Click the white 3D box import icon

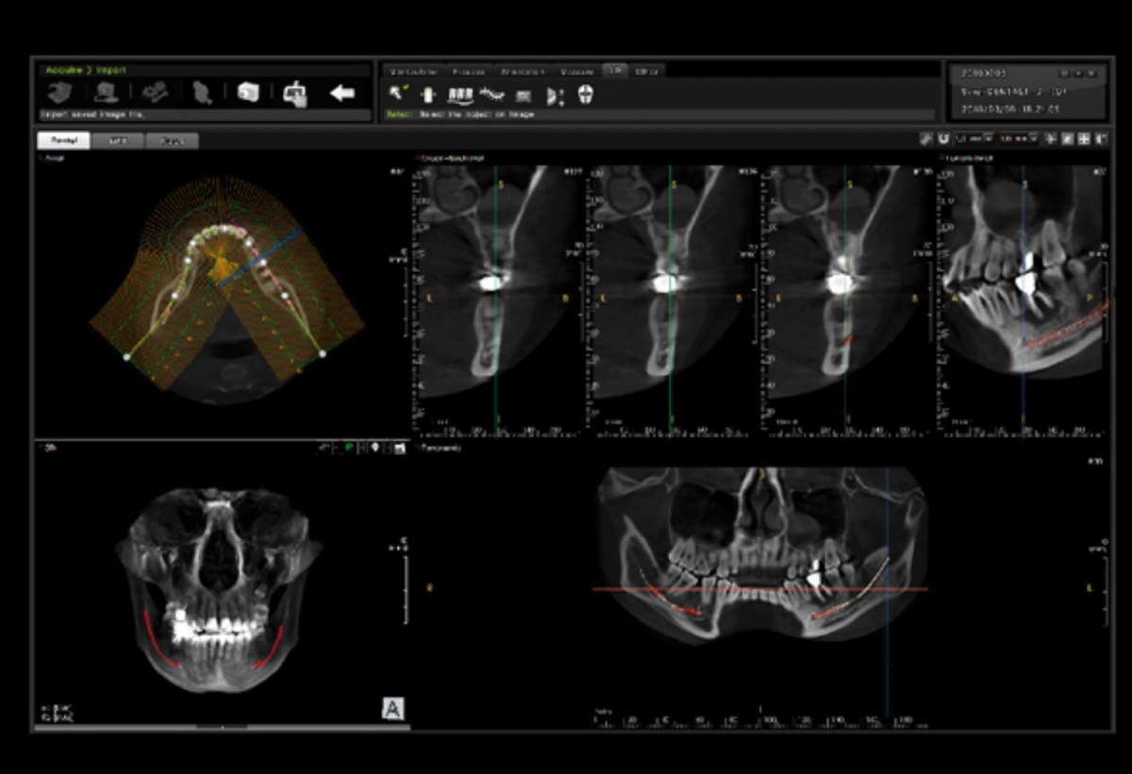248,93
